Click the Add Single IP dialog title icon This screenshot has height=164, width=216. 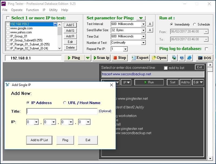click(8, 85)
